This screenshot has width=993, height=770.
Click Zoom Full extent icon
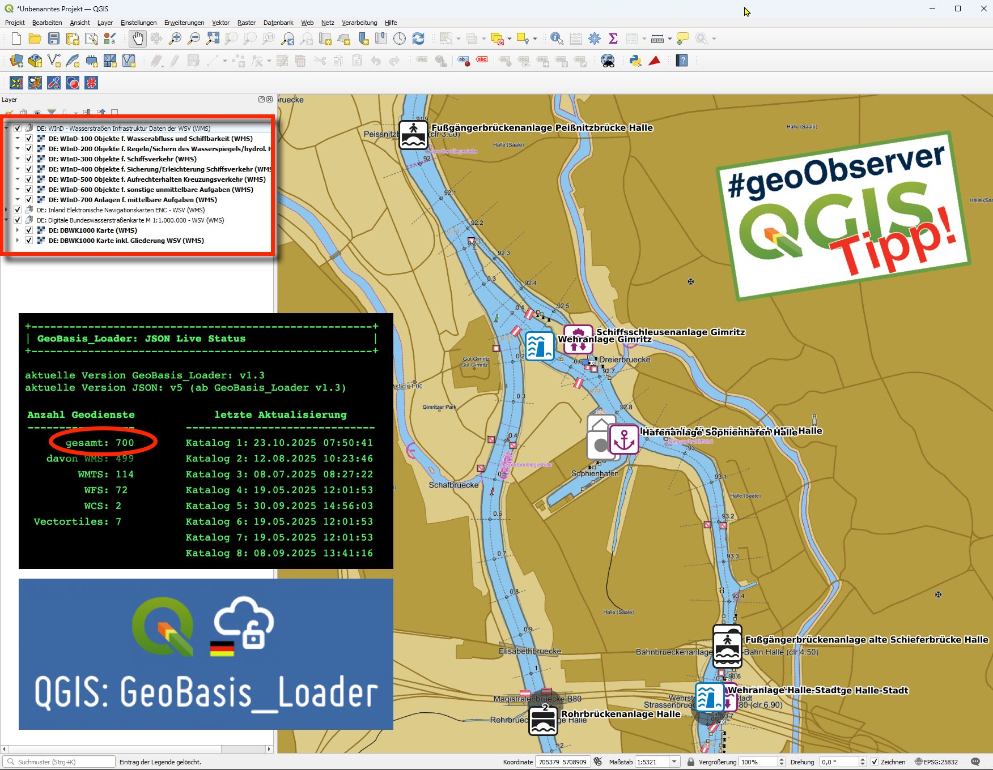[x=213, y=38]
